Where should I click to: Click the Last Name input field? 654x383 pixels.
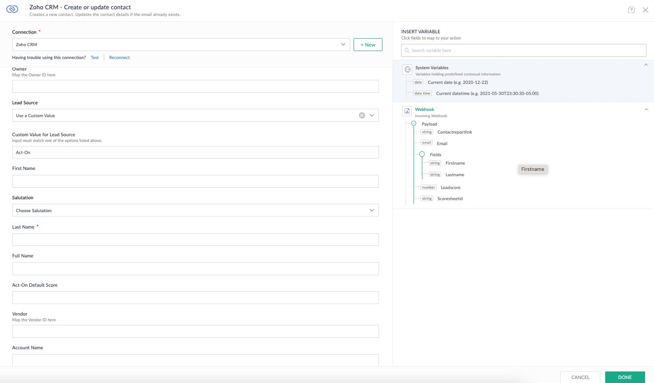pyautogui.click(x=195, y=240)
